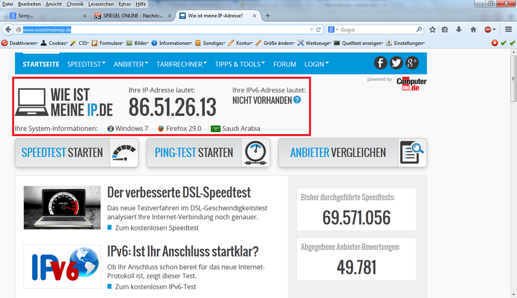Viewport: 517px width, 298px height.
Task: Bookmark this page with the star icon
Action: 433,29
